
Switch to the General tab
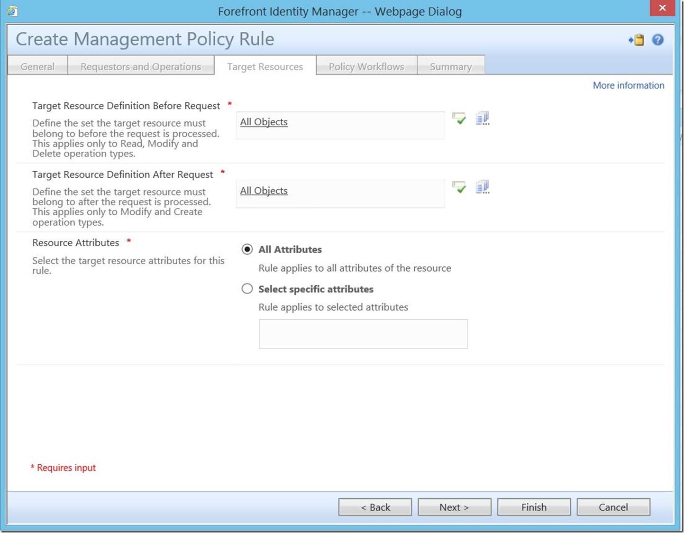pyautogui.click(x=37, y=66)
